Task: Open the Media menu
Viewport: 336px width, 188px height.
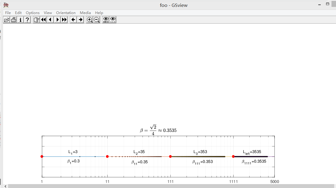Action: coord(85,13)
